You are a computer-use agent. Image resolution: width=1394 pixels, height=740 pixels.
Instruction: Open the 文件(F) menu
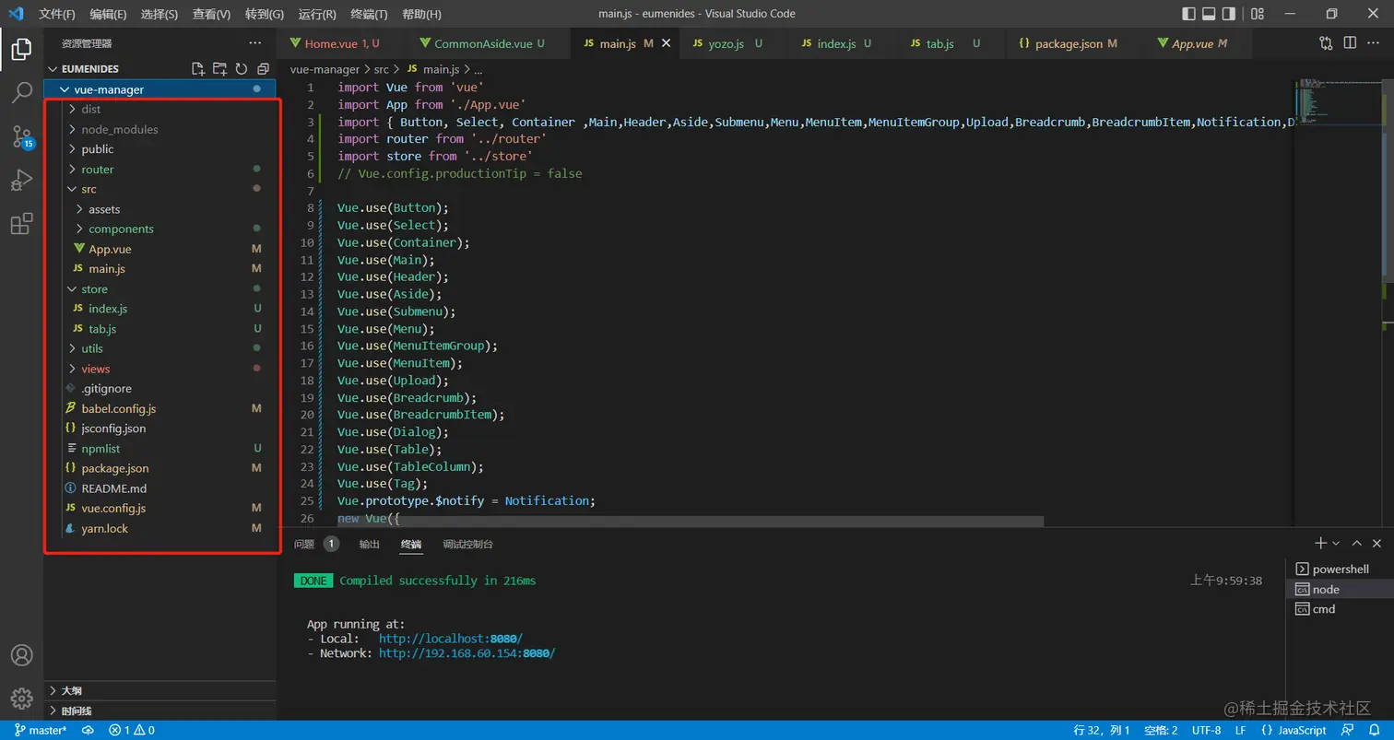(57, 14)
